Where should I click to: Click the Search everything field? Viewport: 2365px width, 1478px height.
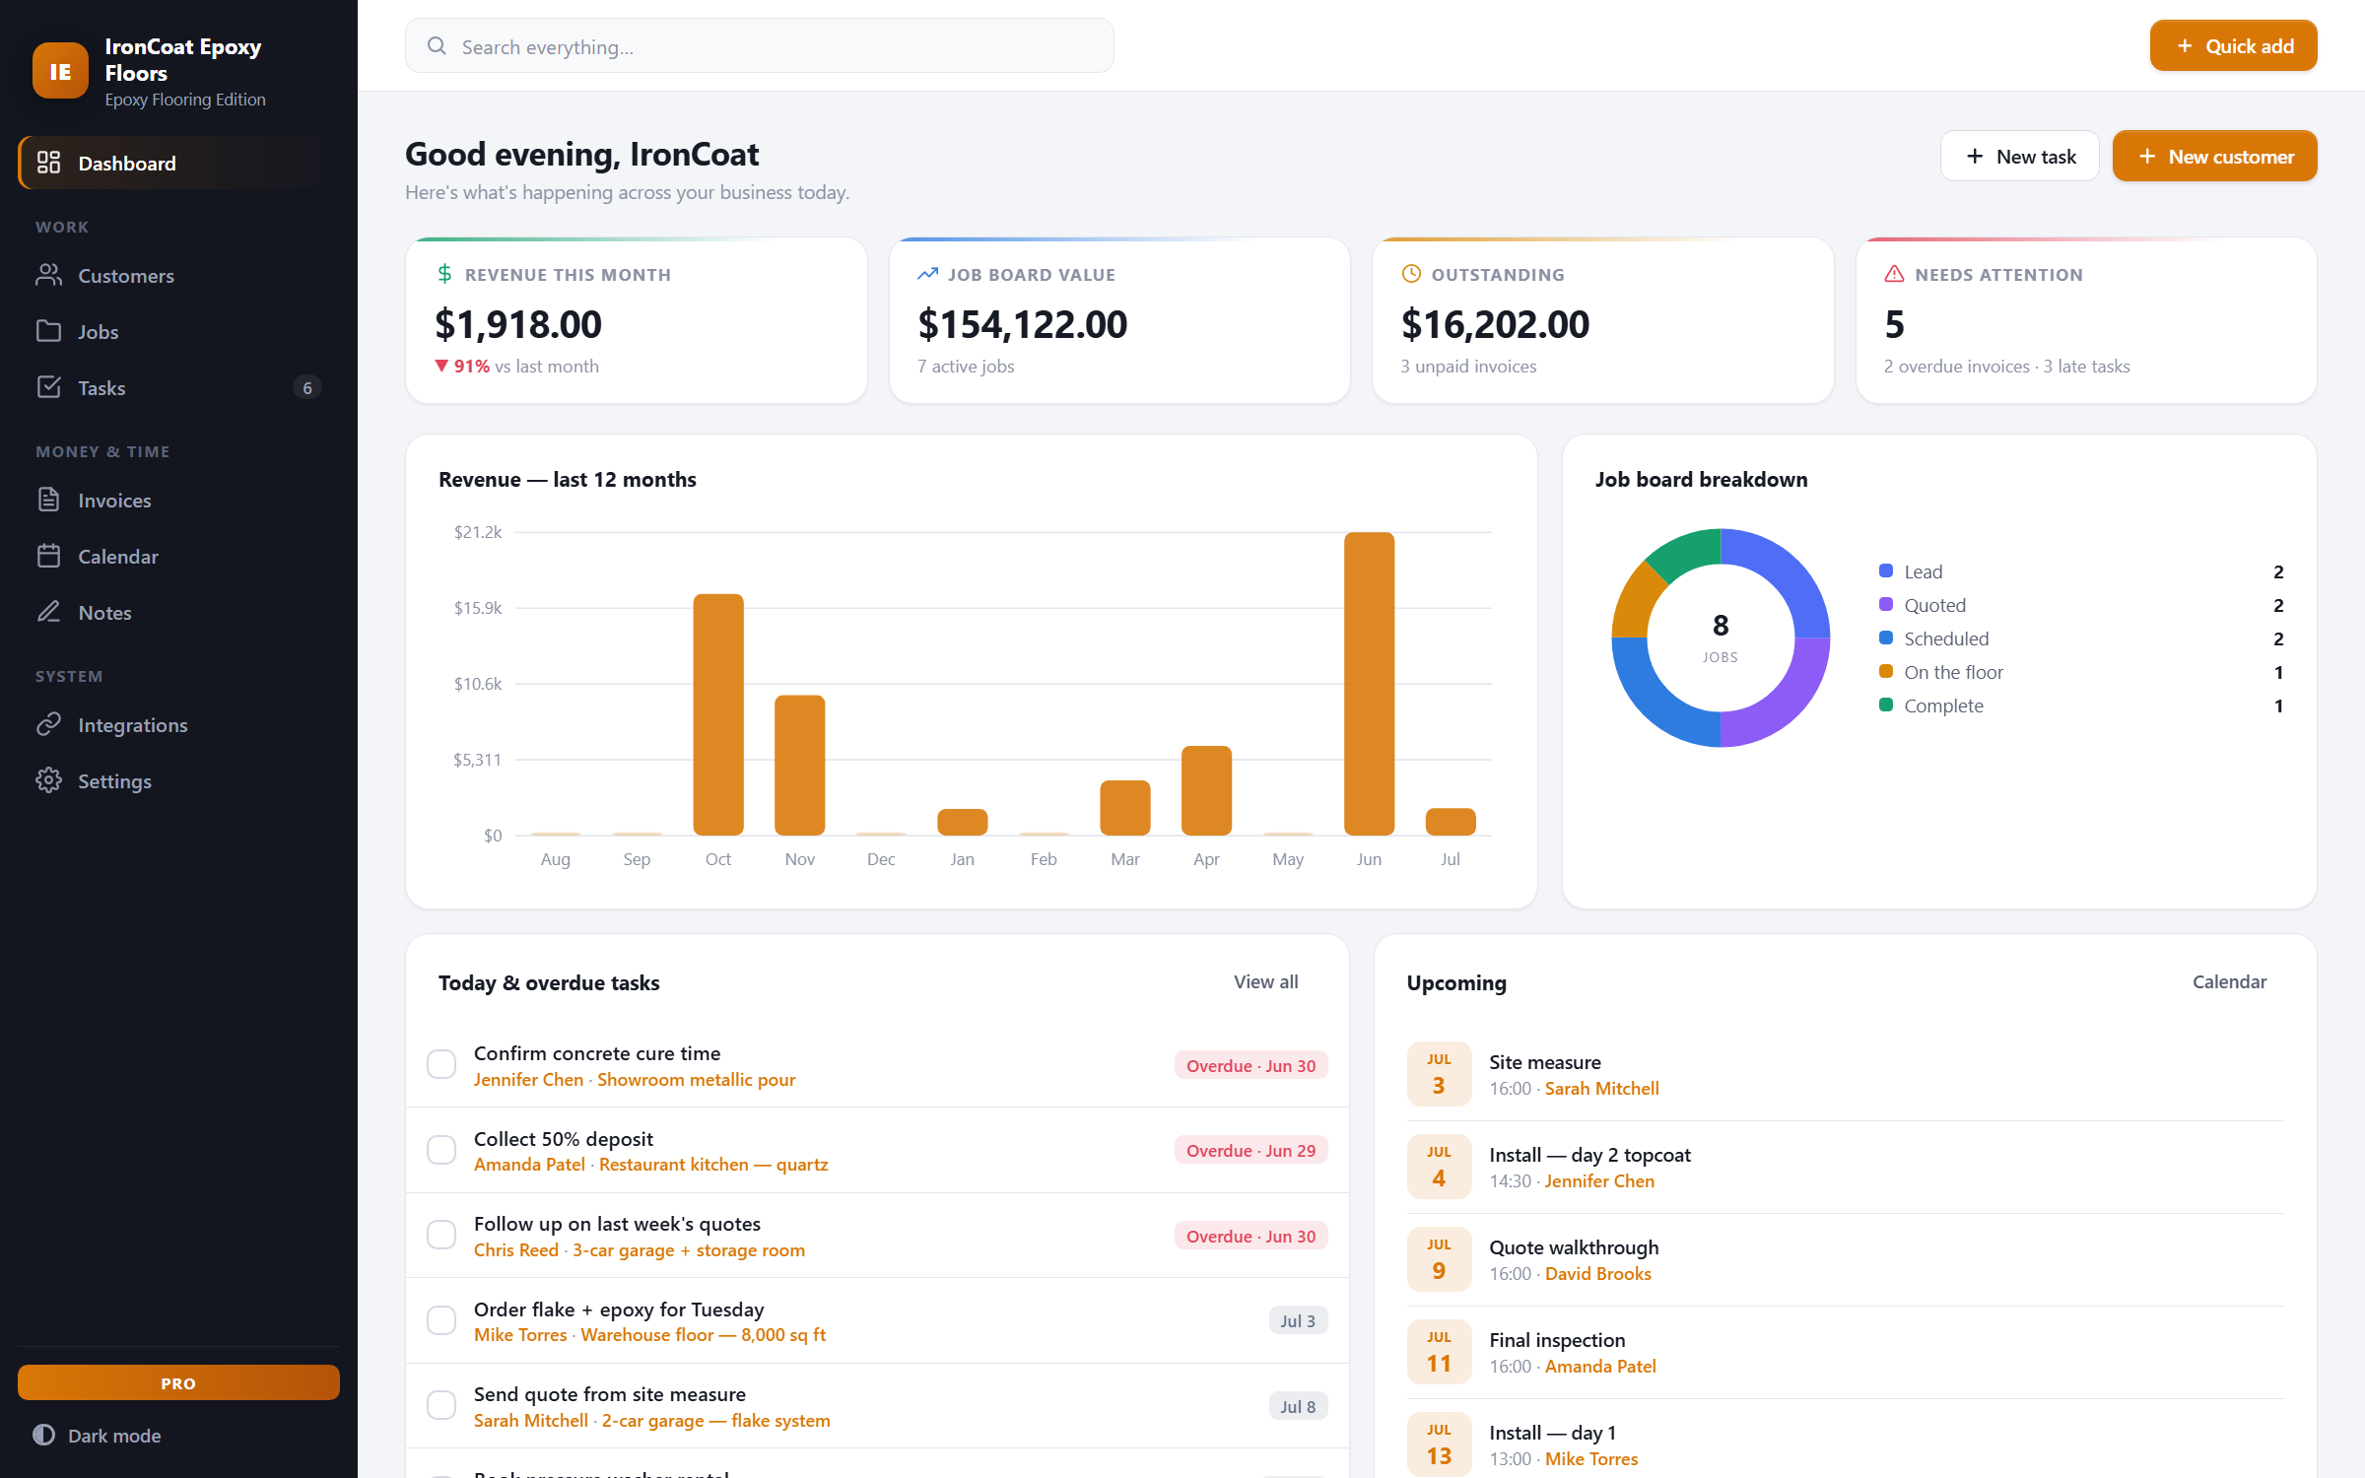coord(760,45)
